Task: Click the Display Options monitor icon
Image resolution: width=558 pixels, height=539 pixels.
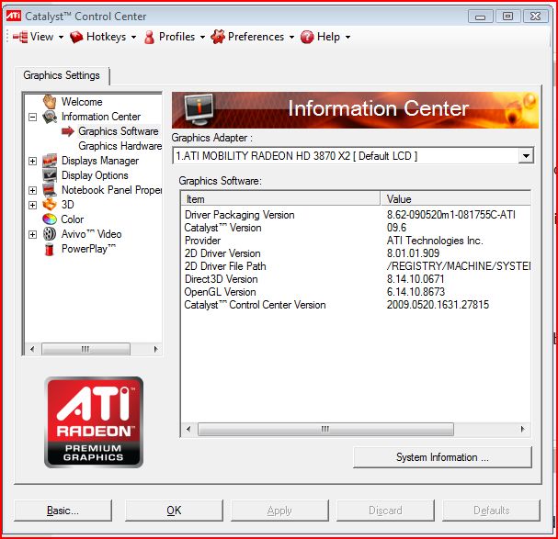Action: point(50,175)
